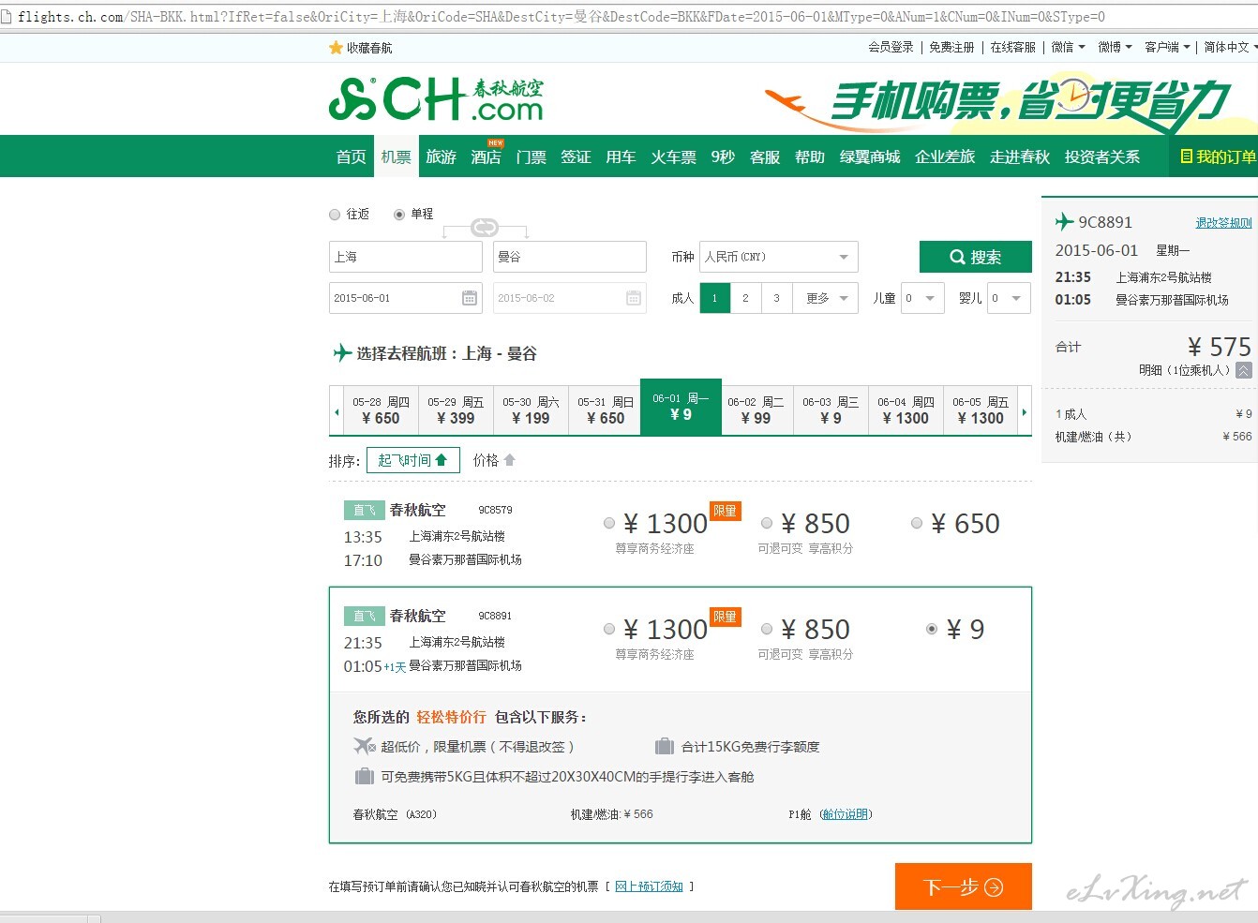Click the Spring Airlines CH.com logo
The image size is (1258, 923).
436,99
